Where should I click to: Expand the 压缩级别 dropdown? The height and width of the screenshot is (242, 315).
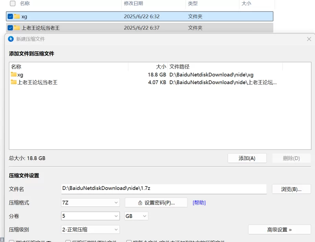click(x=90, y=229)
